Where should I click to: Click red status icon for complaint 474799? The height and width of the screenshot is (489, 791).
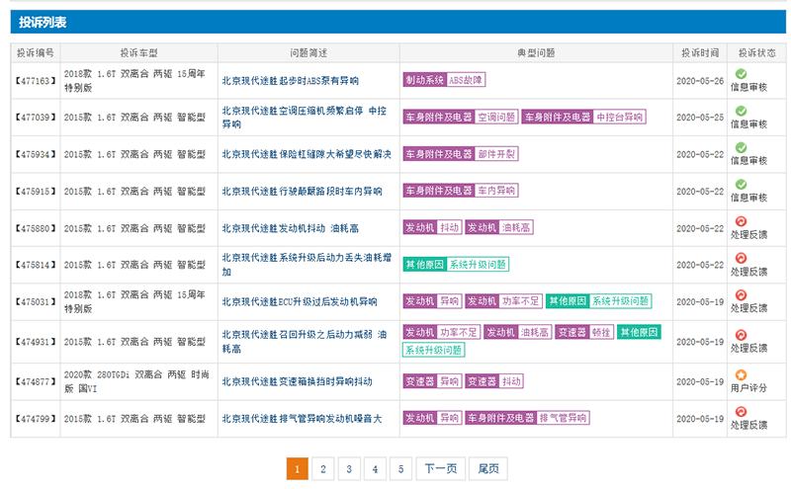741,411
